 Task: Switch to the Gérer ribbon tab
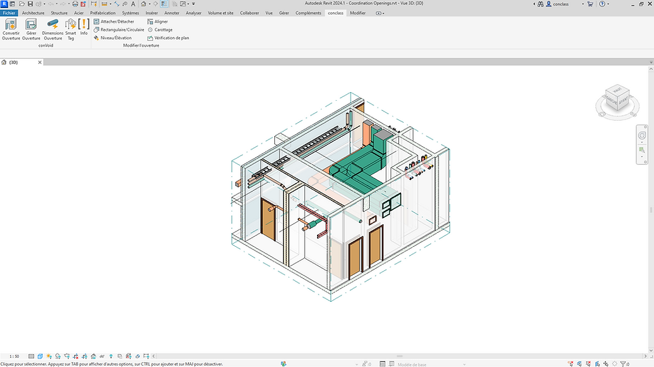click(284, 13)
